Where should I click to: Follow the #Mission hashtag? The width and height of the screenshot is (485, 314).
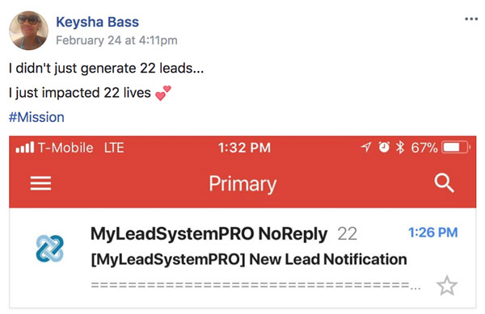pyautogui.click(x=36, y=117)
